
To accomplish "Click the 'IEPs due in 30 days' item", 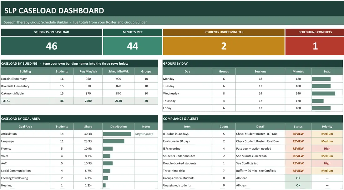I will (x=187, y=134).
